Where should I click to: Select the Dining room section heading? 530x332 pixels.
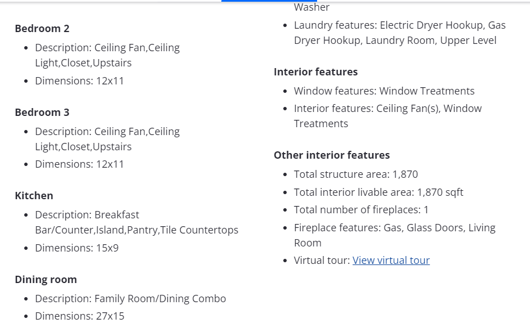[46, 280]
